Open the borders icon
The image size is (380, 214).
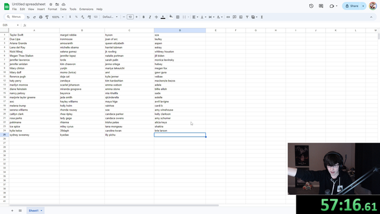[178, 17]
